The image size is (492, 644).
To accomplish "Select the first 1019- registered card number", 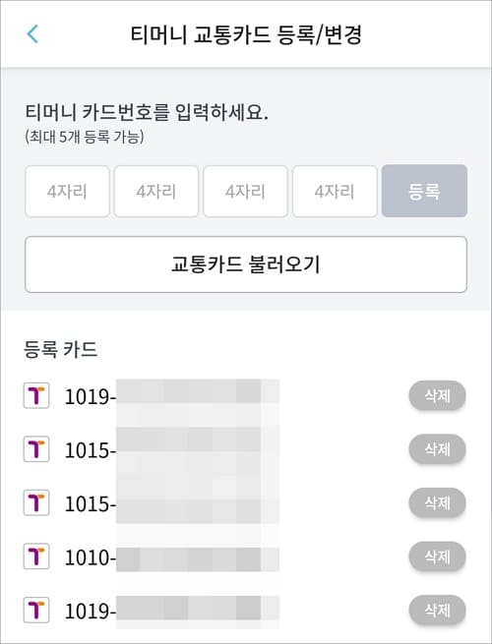I will point(172,397).
